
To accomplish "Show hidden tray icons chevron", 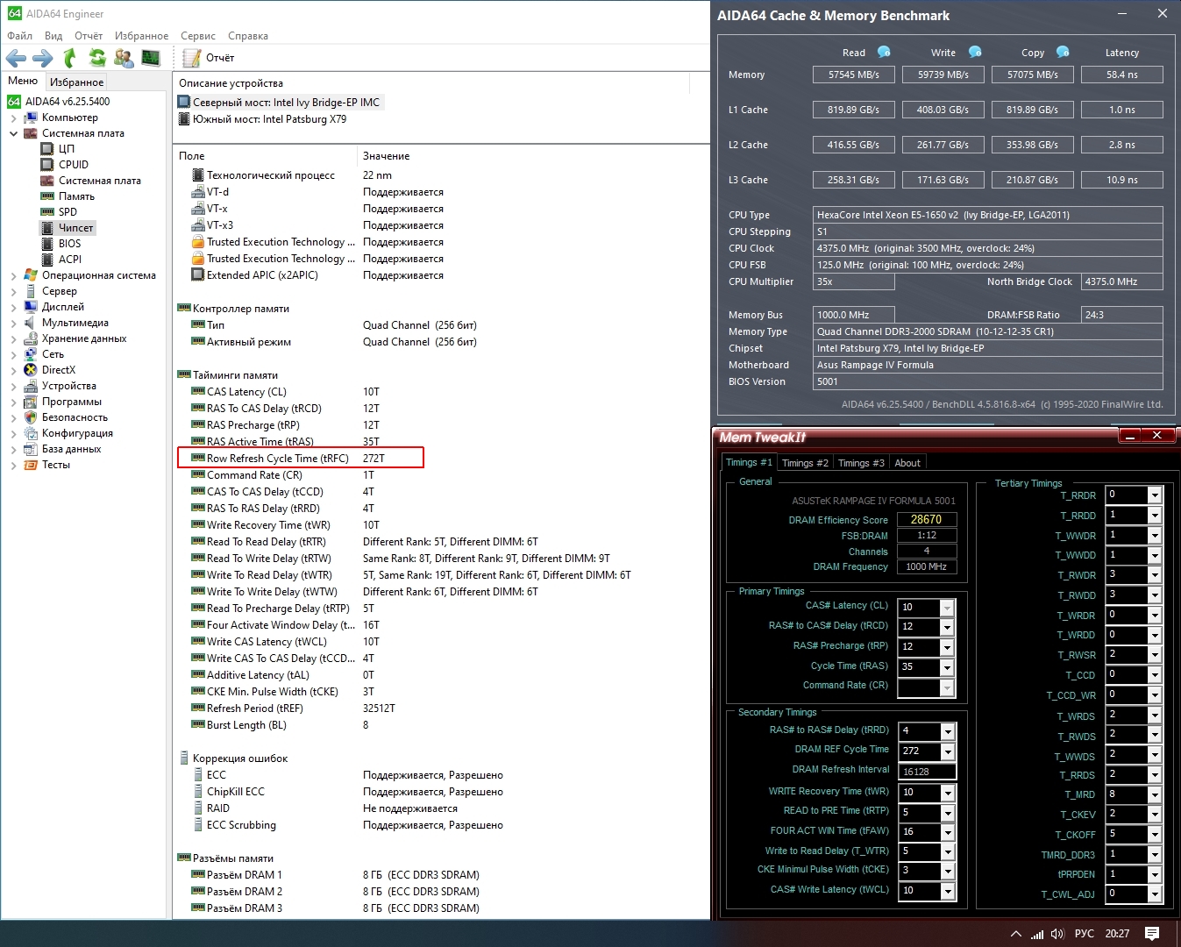I will [x=1015, y=934].
